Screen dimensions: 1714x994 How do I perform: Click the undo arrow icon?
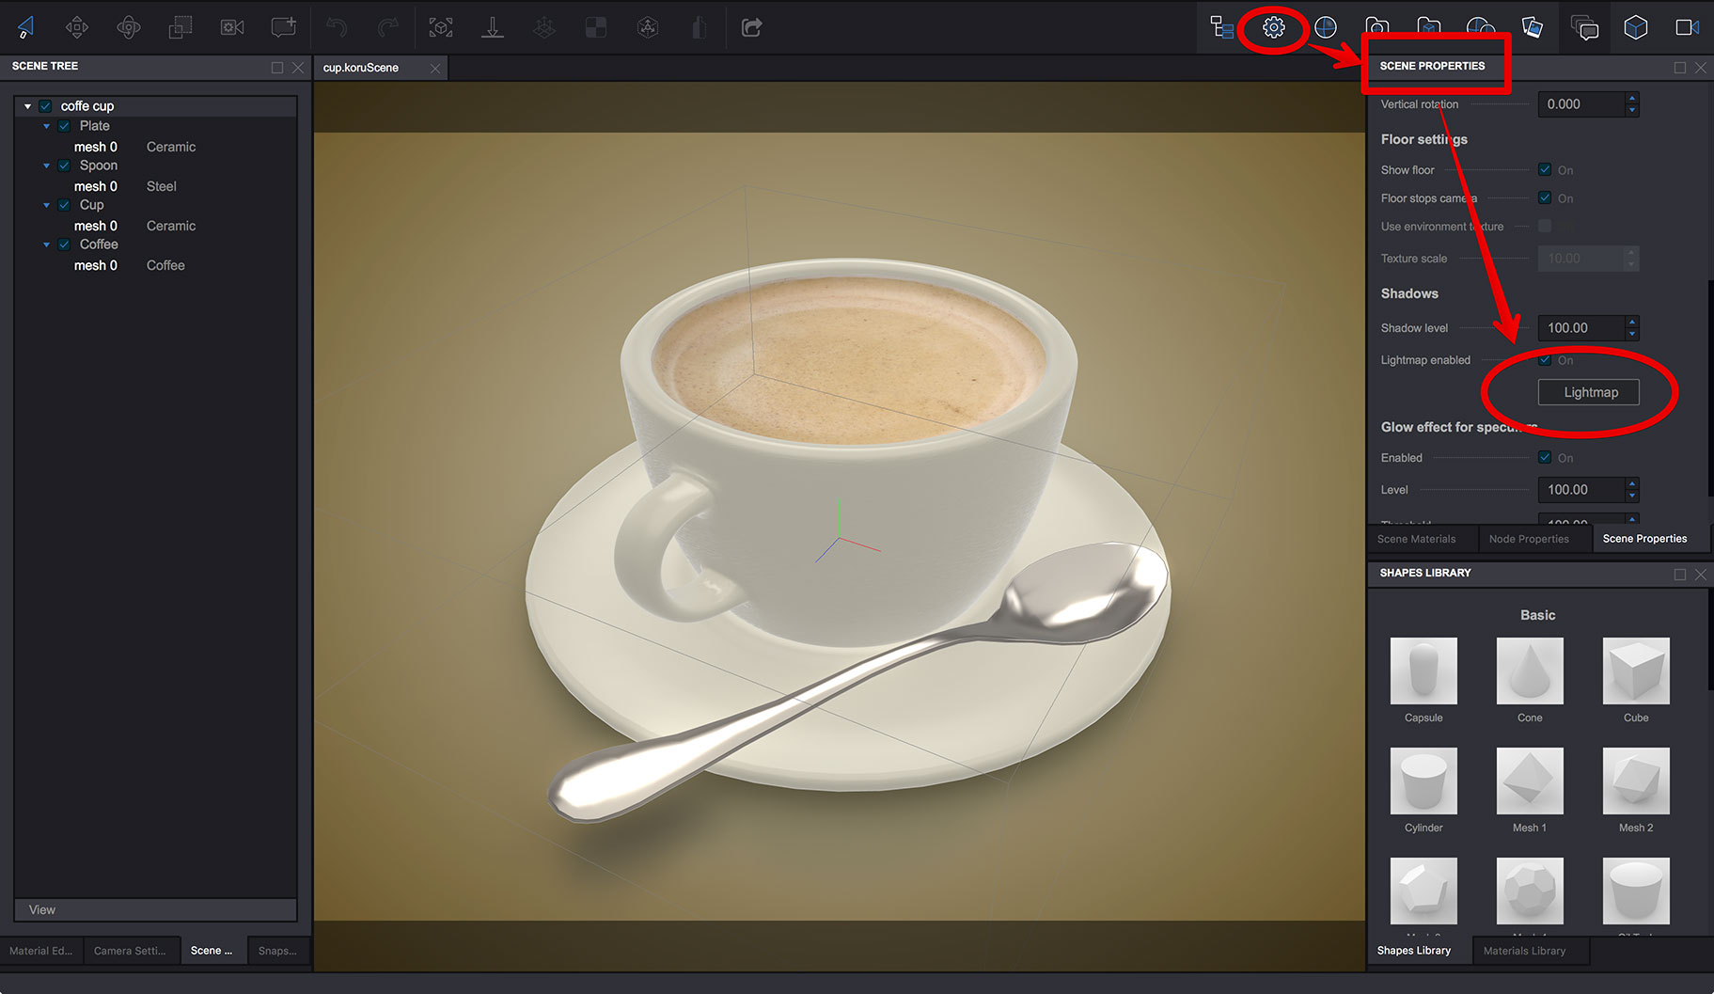point(337,26)
